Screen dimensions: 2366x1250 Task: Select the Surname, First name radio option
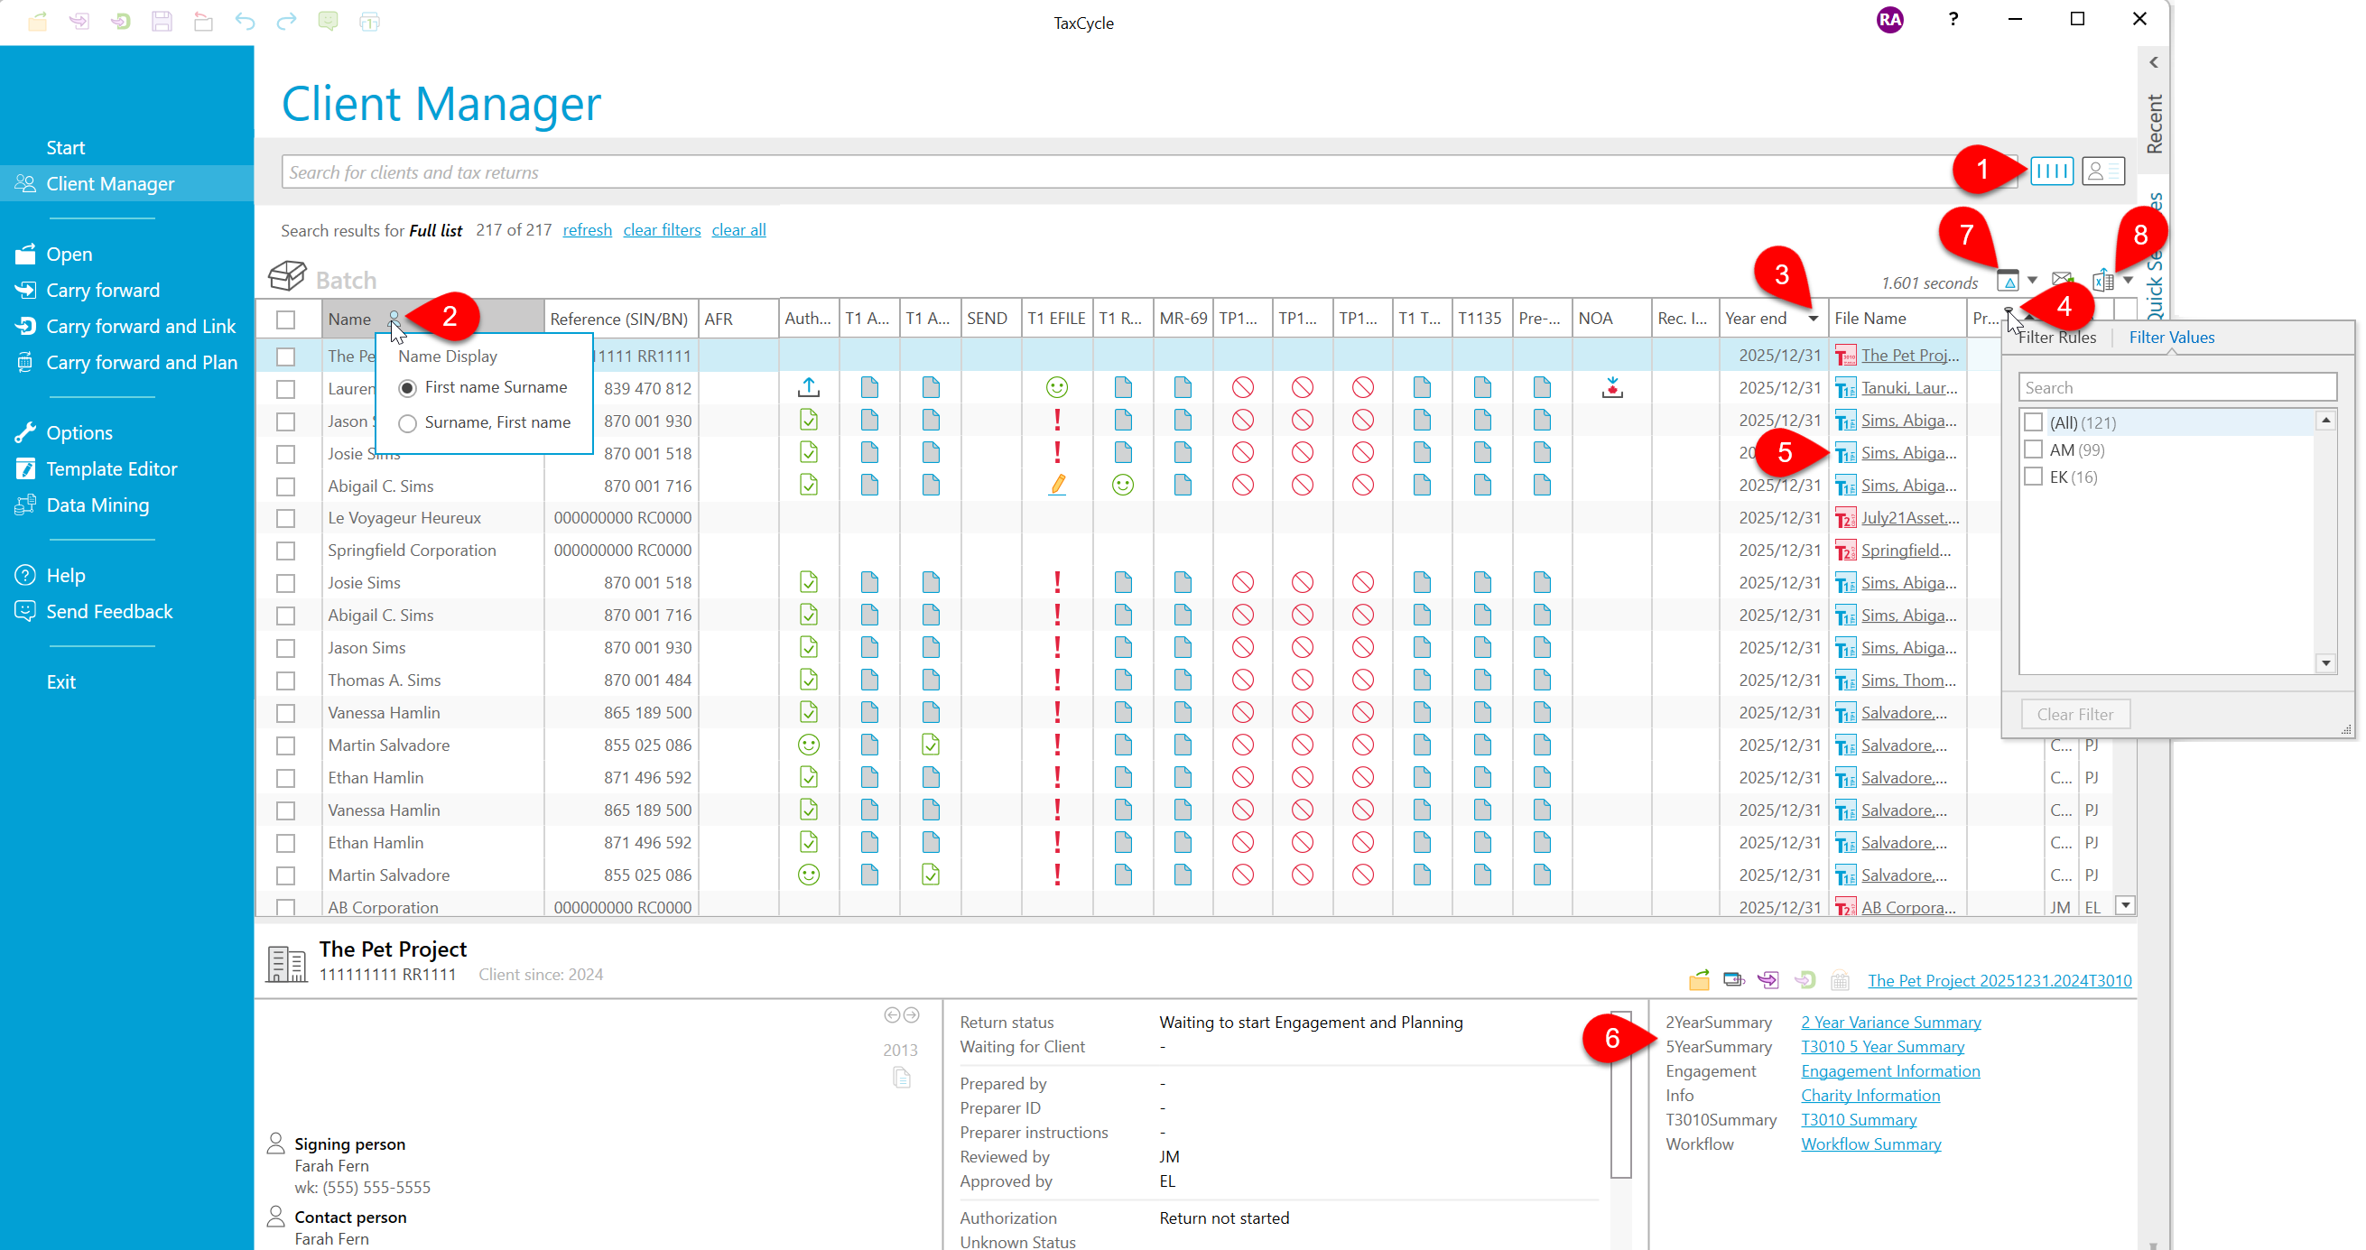click(408, 423)
